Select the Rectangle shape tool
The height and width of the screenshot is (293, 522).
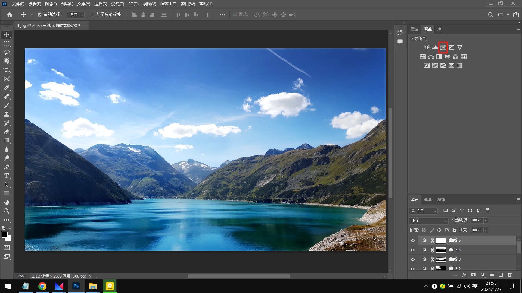tap(7, 193)
